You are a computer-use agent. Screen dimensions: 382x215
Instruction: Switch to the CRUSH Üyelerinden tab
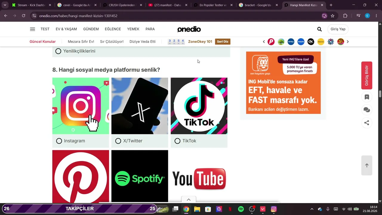(x=122, y=5)
